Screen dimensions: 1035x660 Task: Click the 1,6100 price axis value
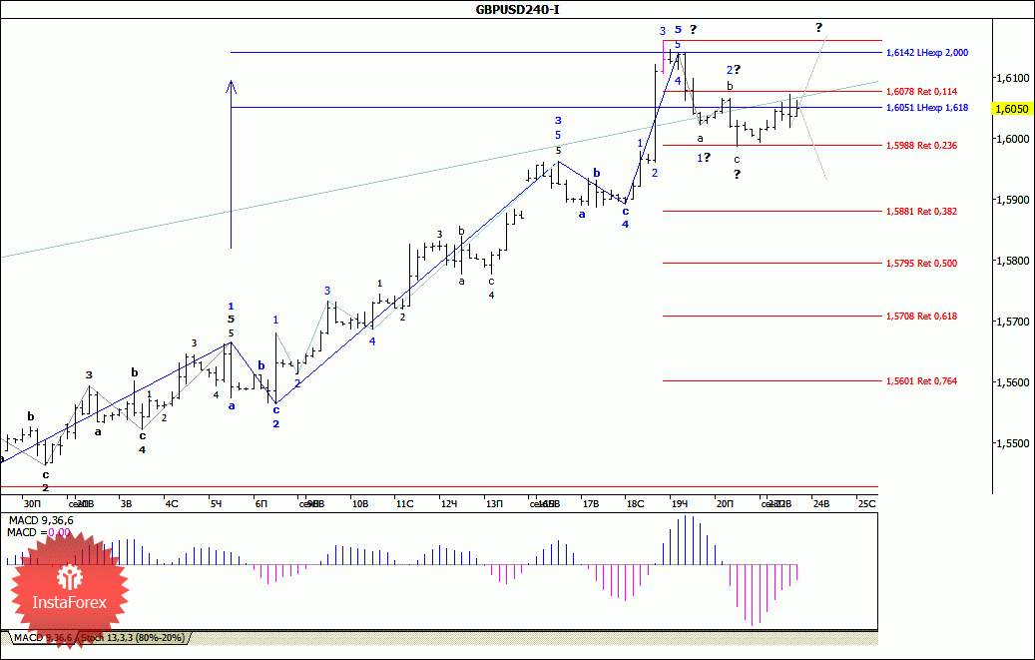click(1013, 78)
